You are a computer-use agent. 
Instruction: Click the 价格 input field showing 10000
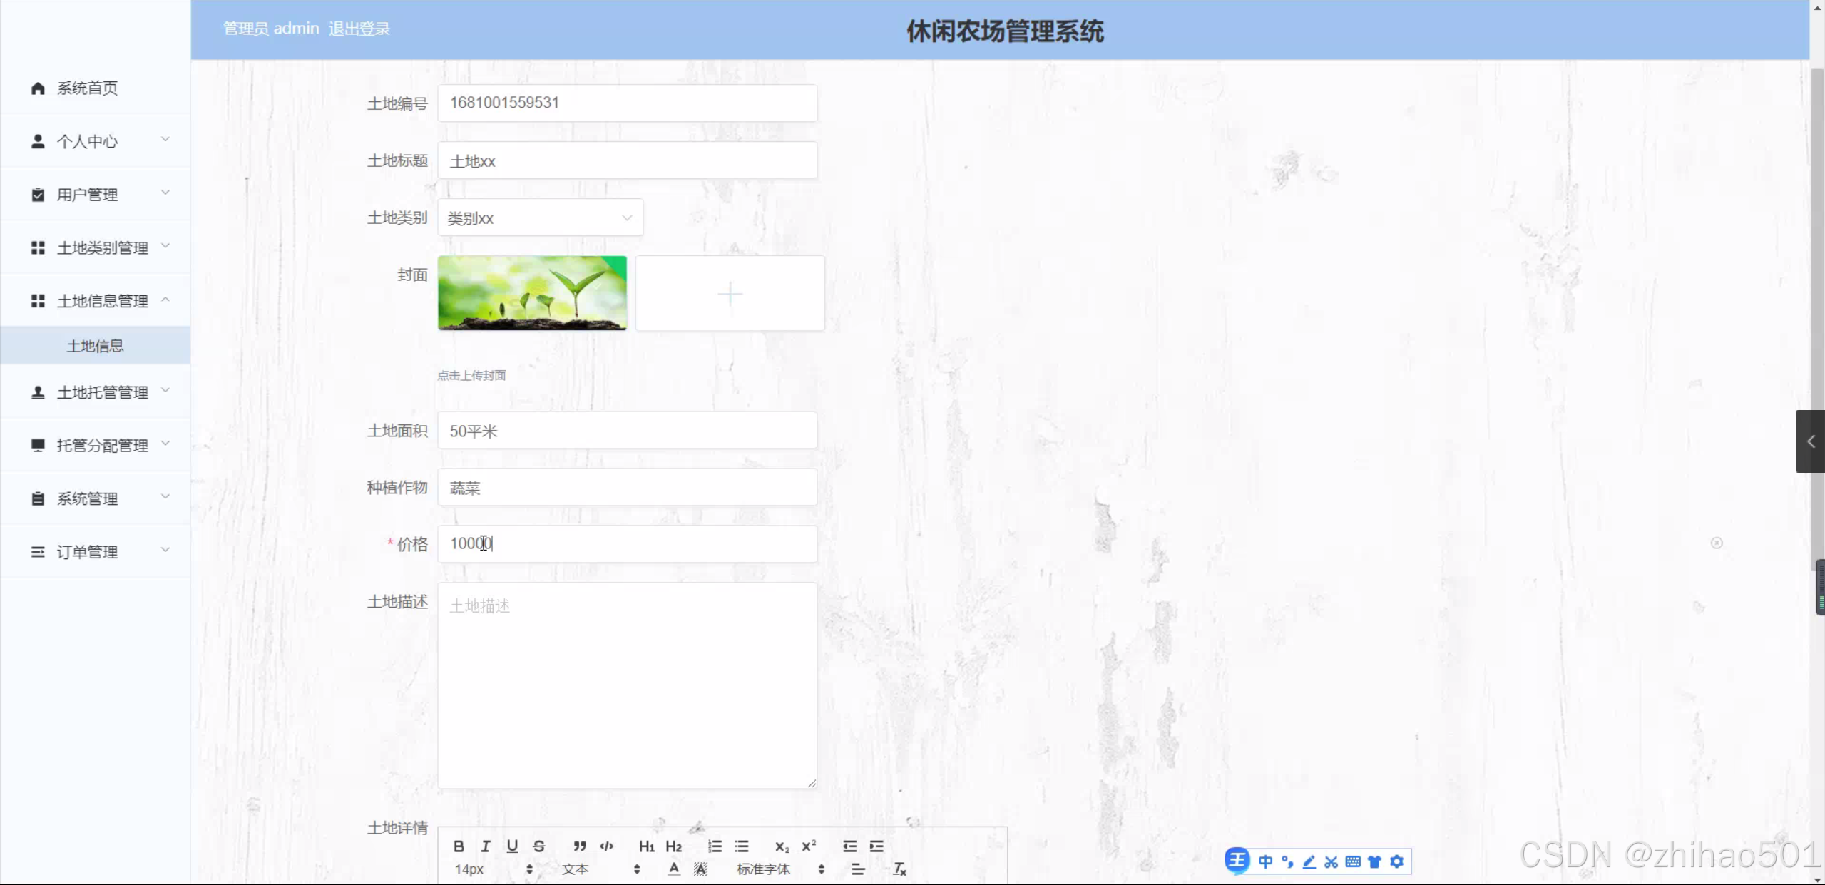(626, 543)
